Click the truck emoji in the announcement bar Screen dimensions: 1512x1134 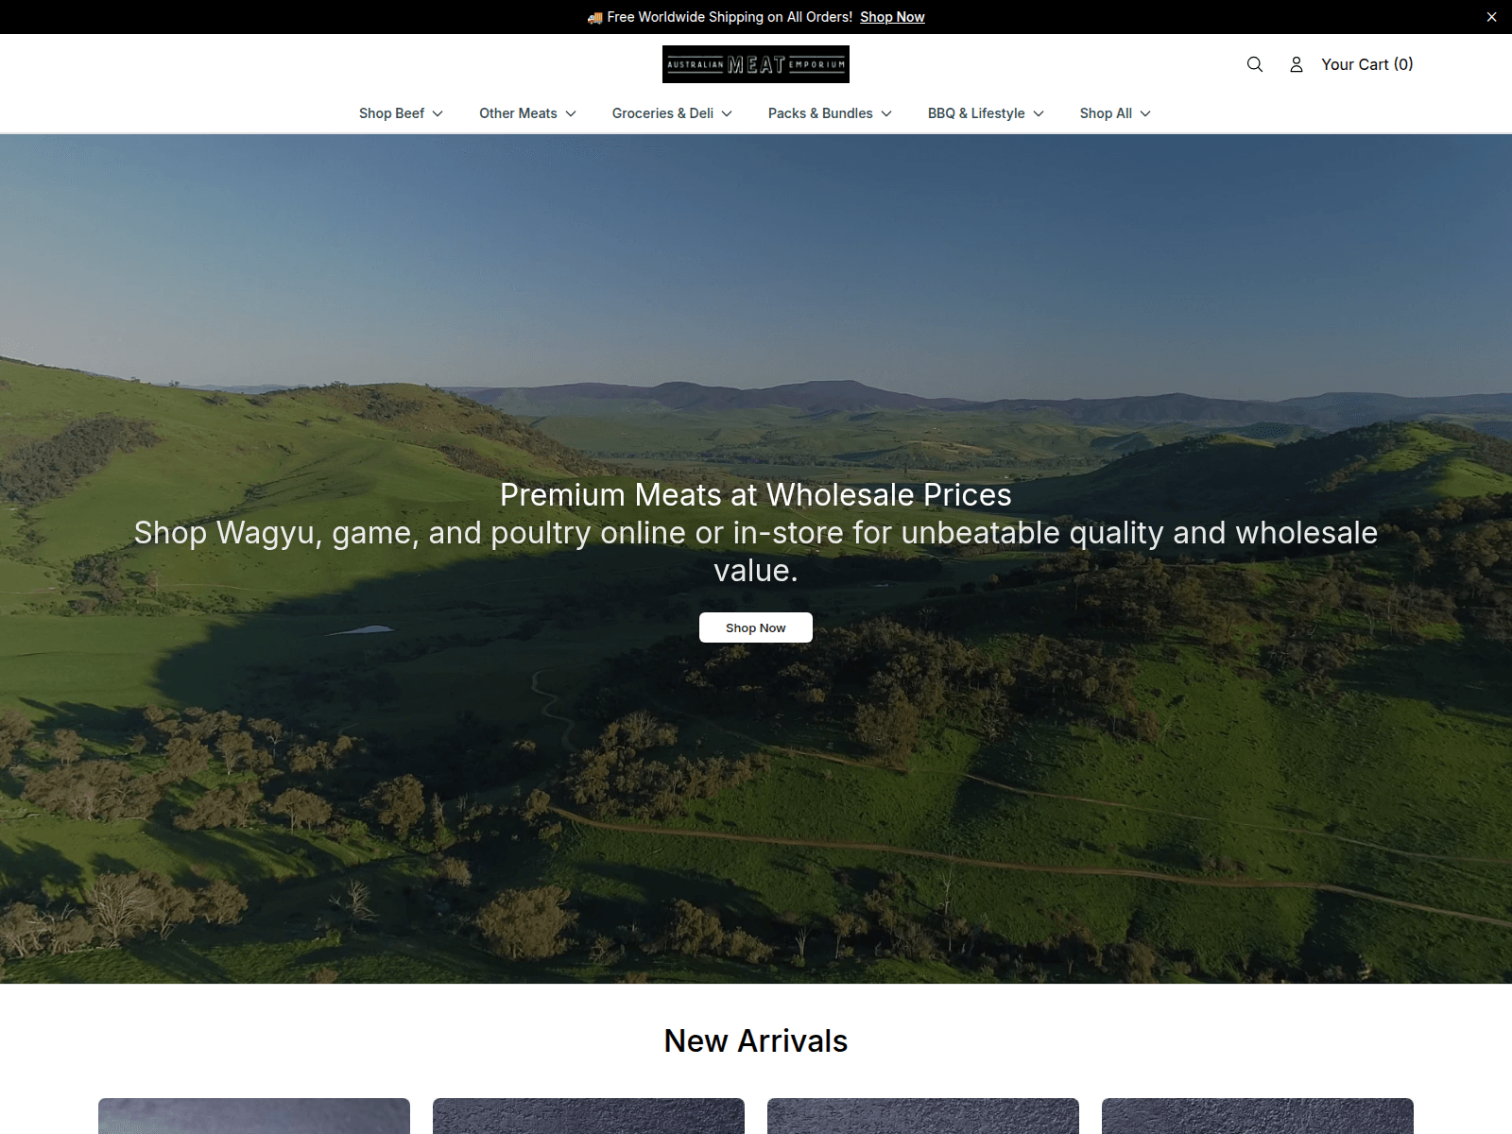click(594, 17)
